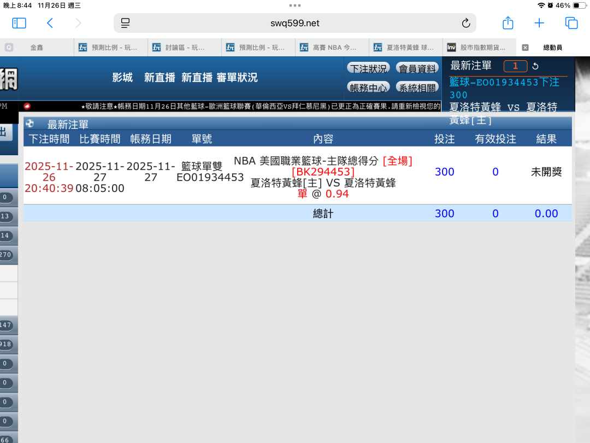The height and width of the screenshot is (443, 590).
Task: Click the 未開獎 result cell
Action: (x=546, y=172)
